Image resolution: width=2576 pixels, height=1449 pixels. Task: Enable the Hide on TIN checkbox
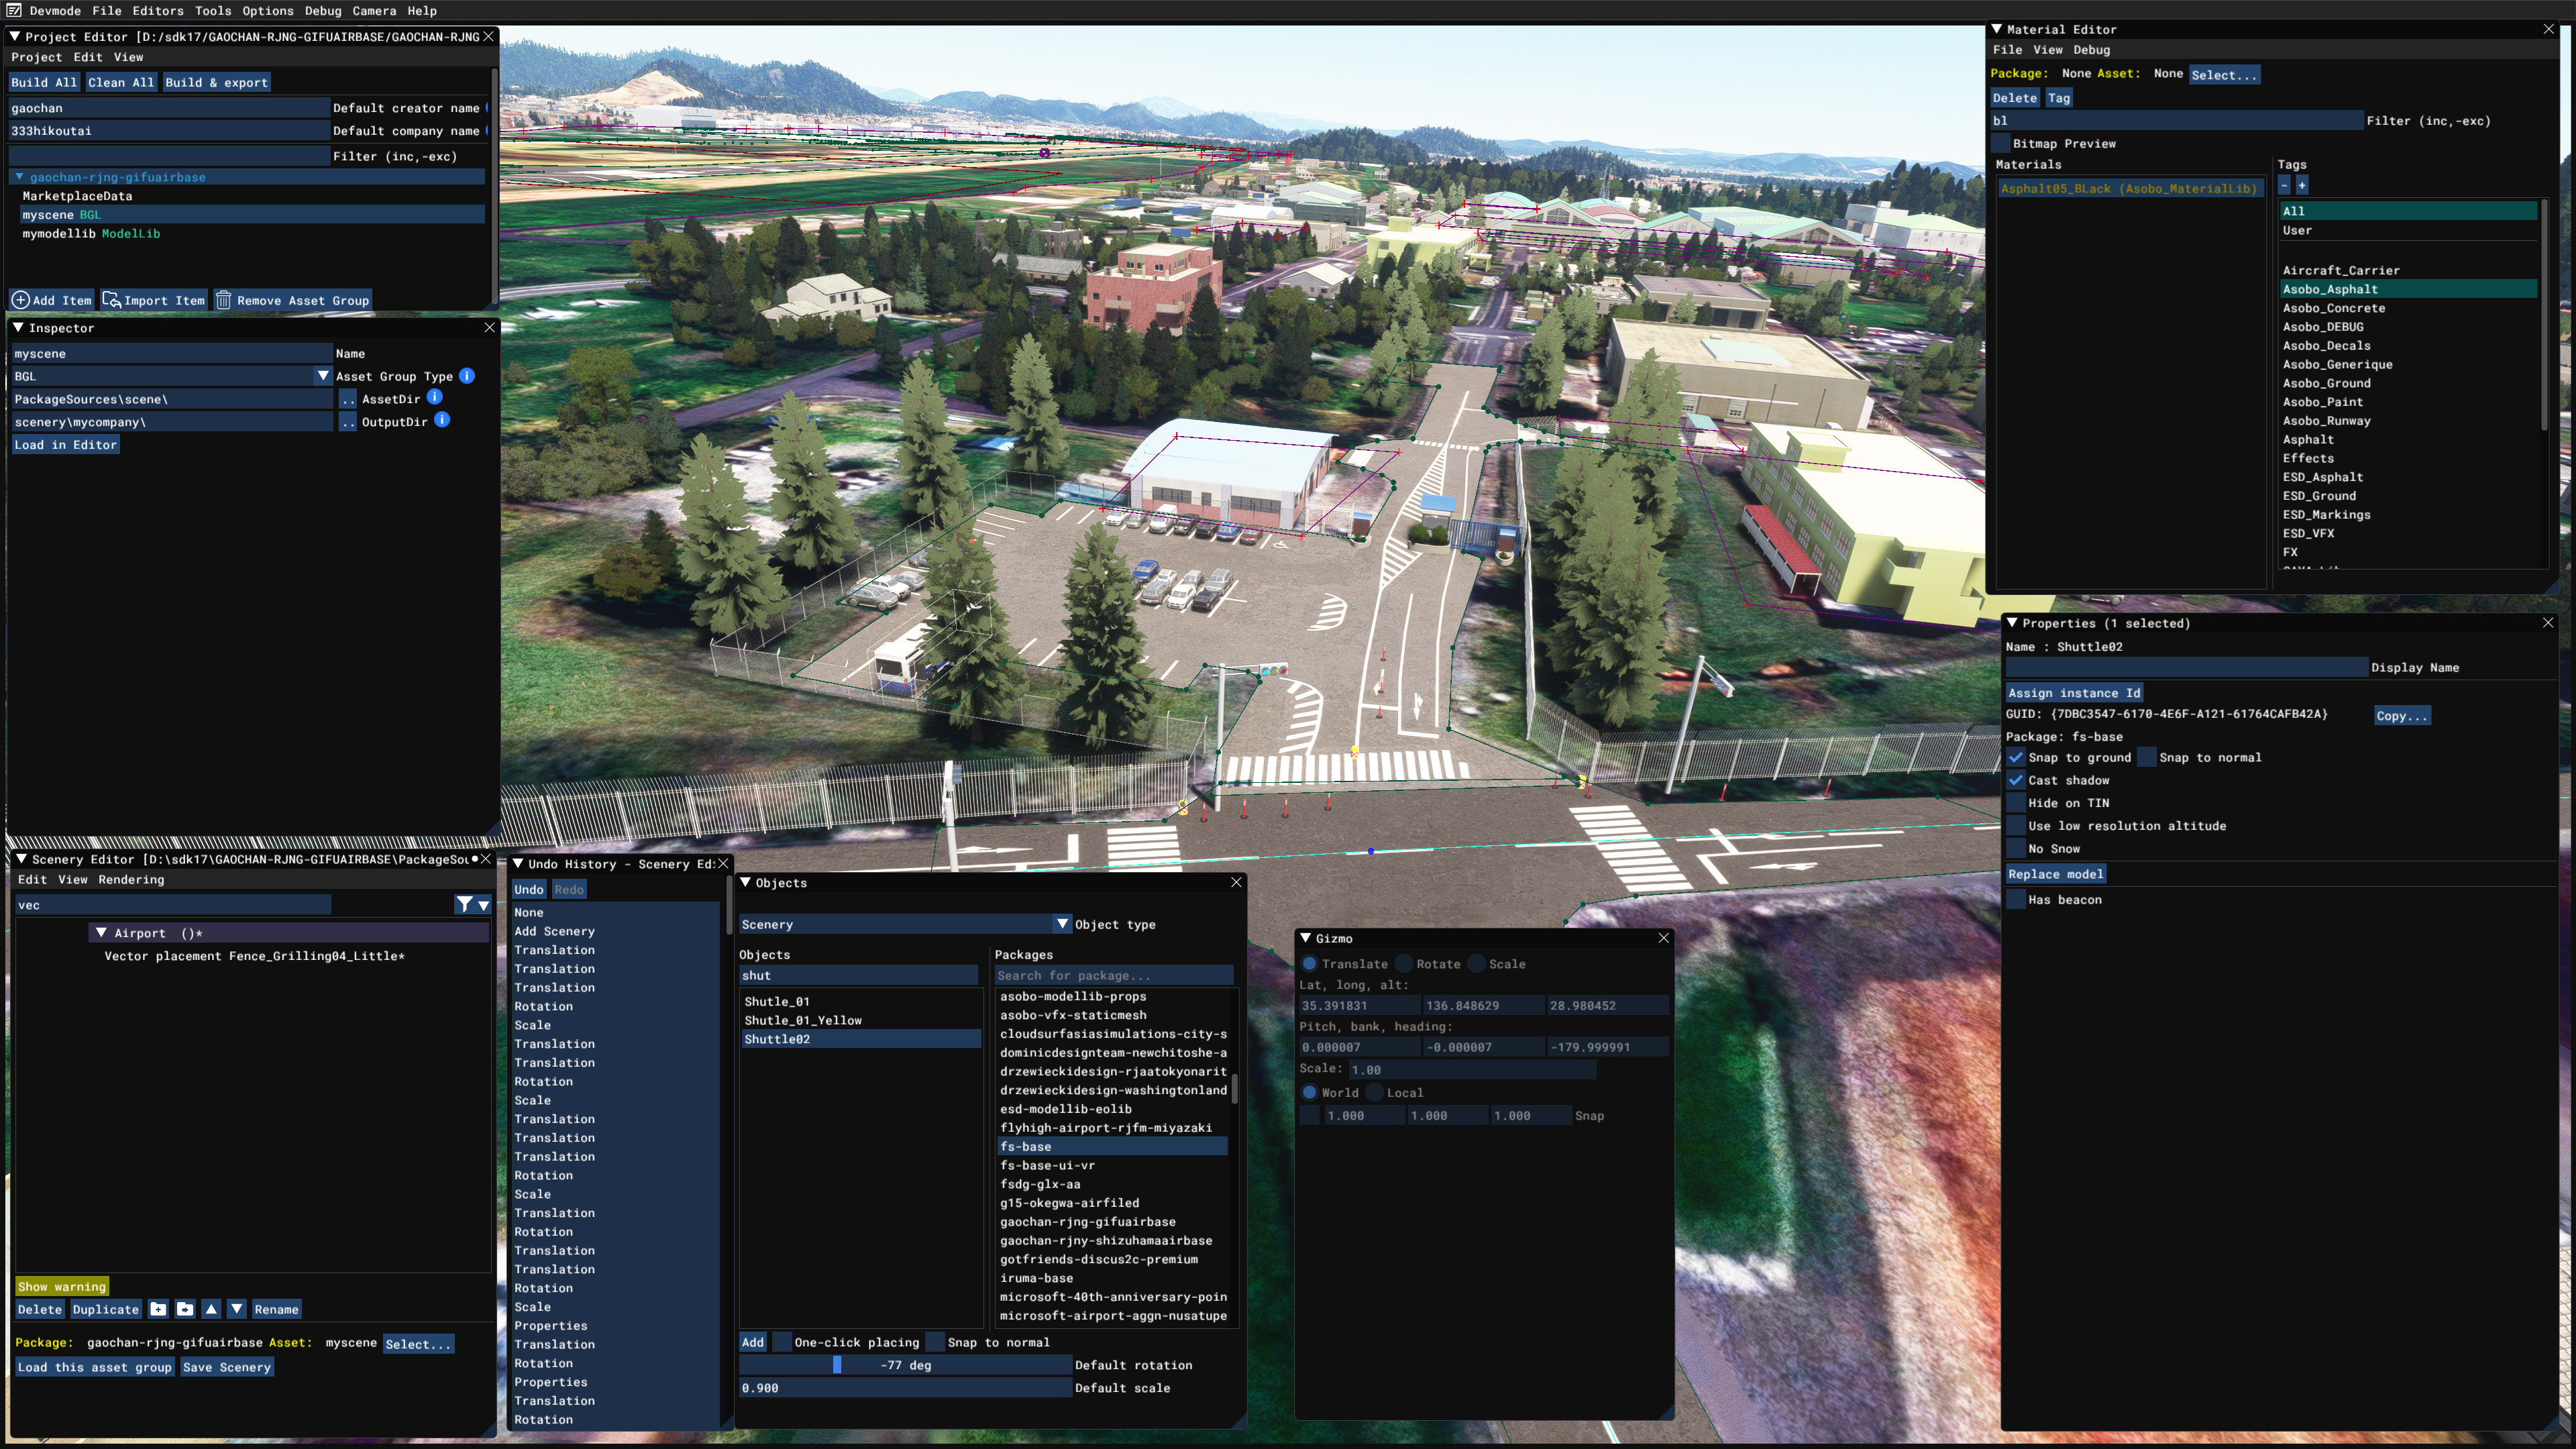2016,803
